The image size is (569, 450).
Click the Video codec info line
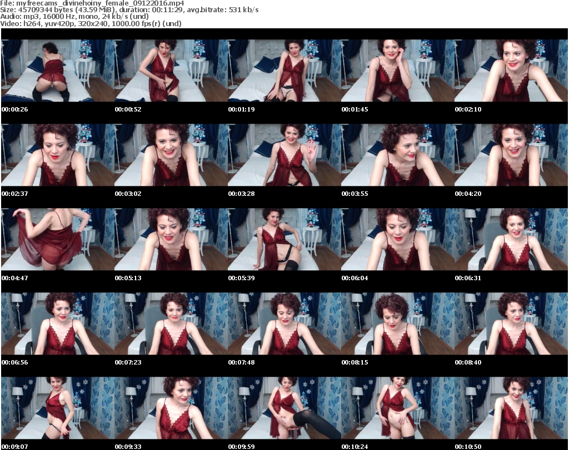[91, 24]
